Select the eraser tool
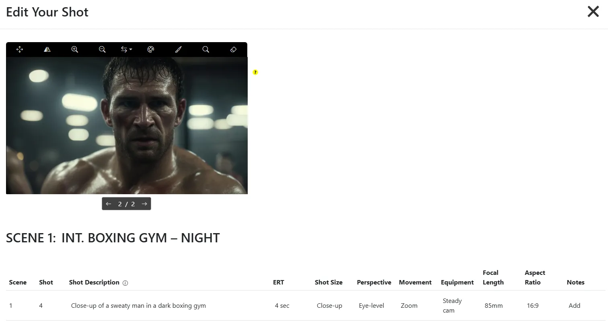 point(233,49)
